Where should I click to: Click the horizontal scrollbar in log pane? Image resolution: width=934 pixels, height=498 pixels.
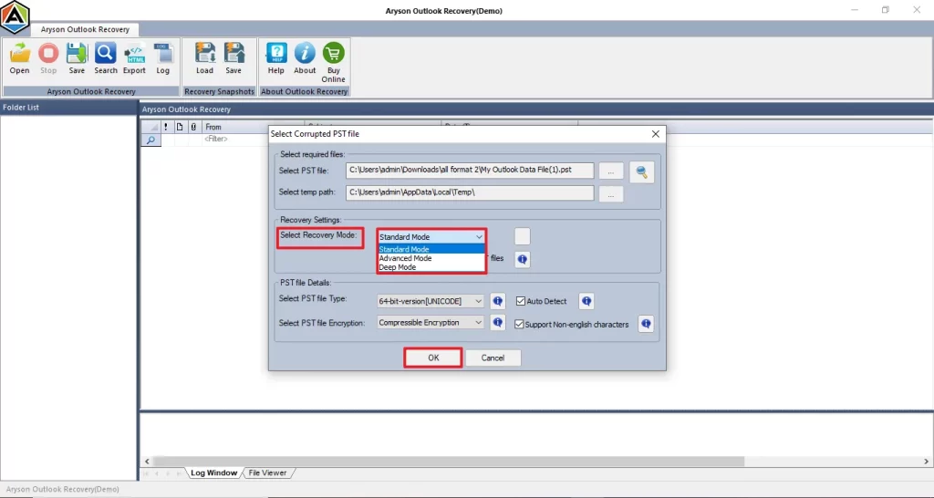(x=448, y=462)
